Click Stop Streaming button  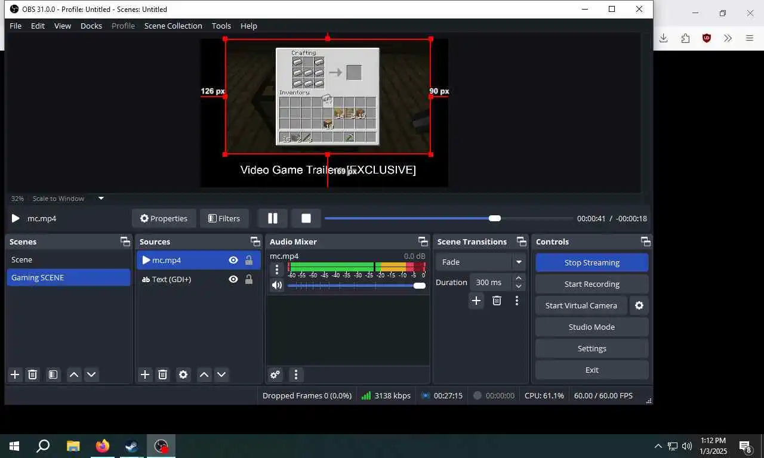[x=592, y=262]
